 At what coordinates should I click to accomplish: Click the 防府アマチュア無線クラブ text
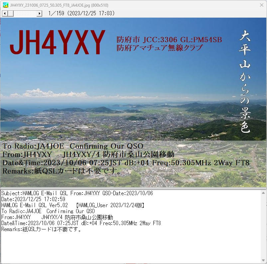tap(160, 48)
